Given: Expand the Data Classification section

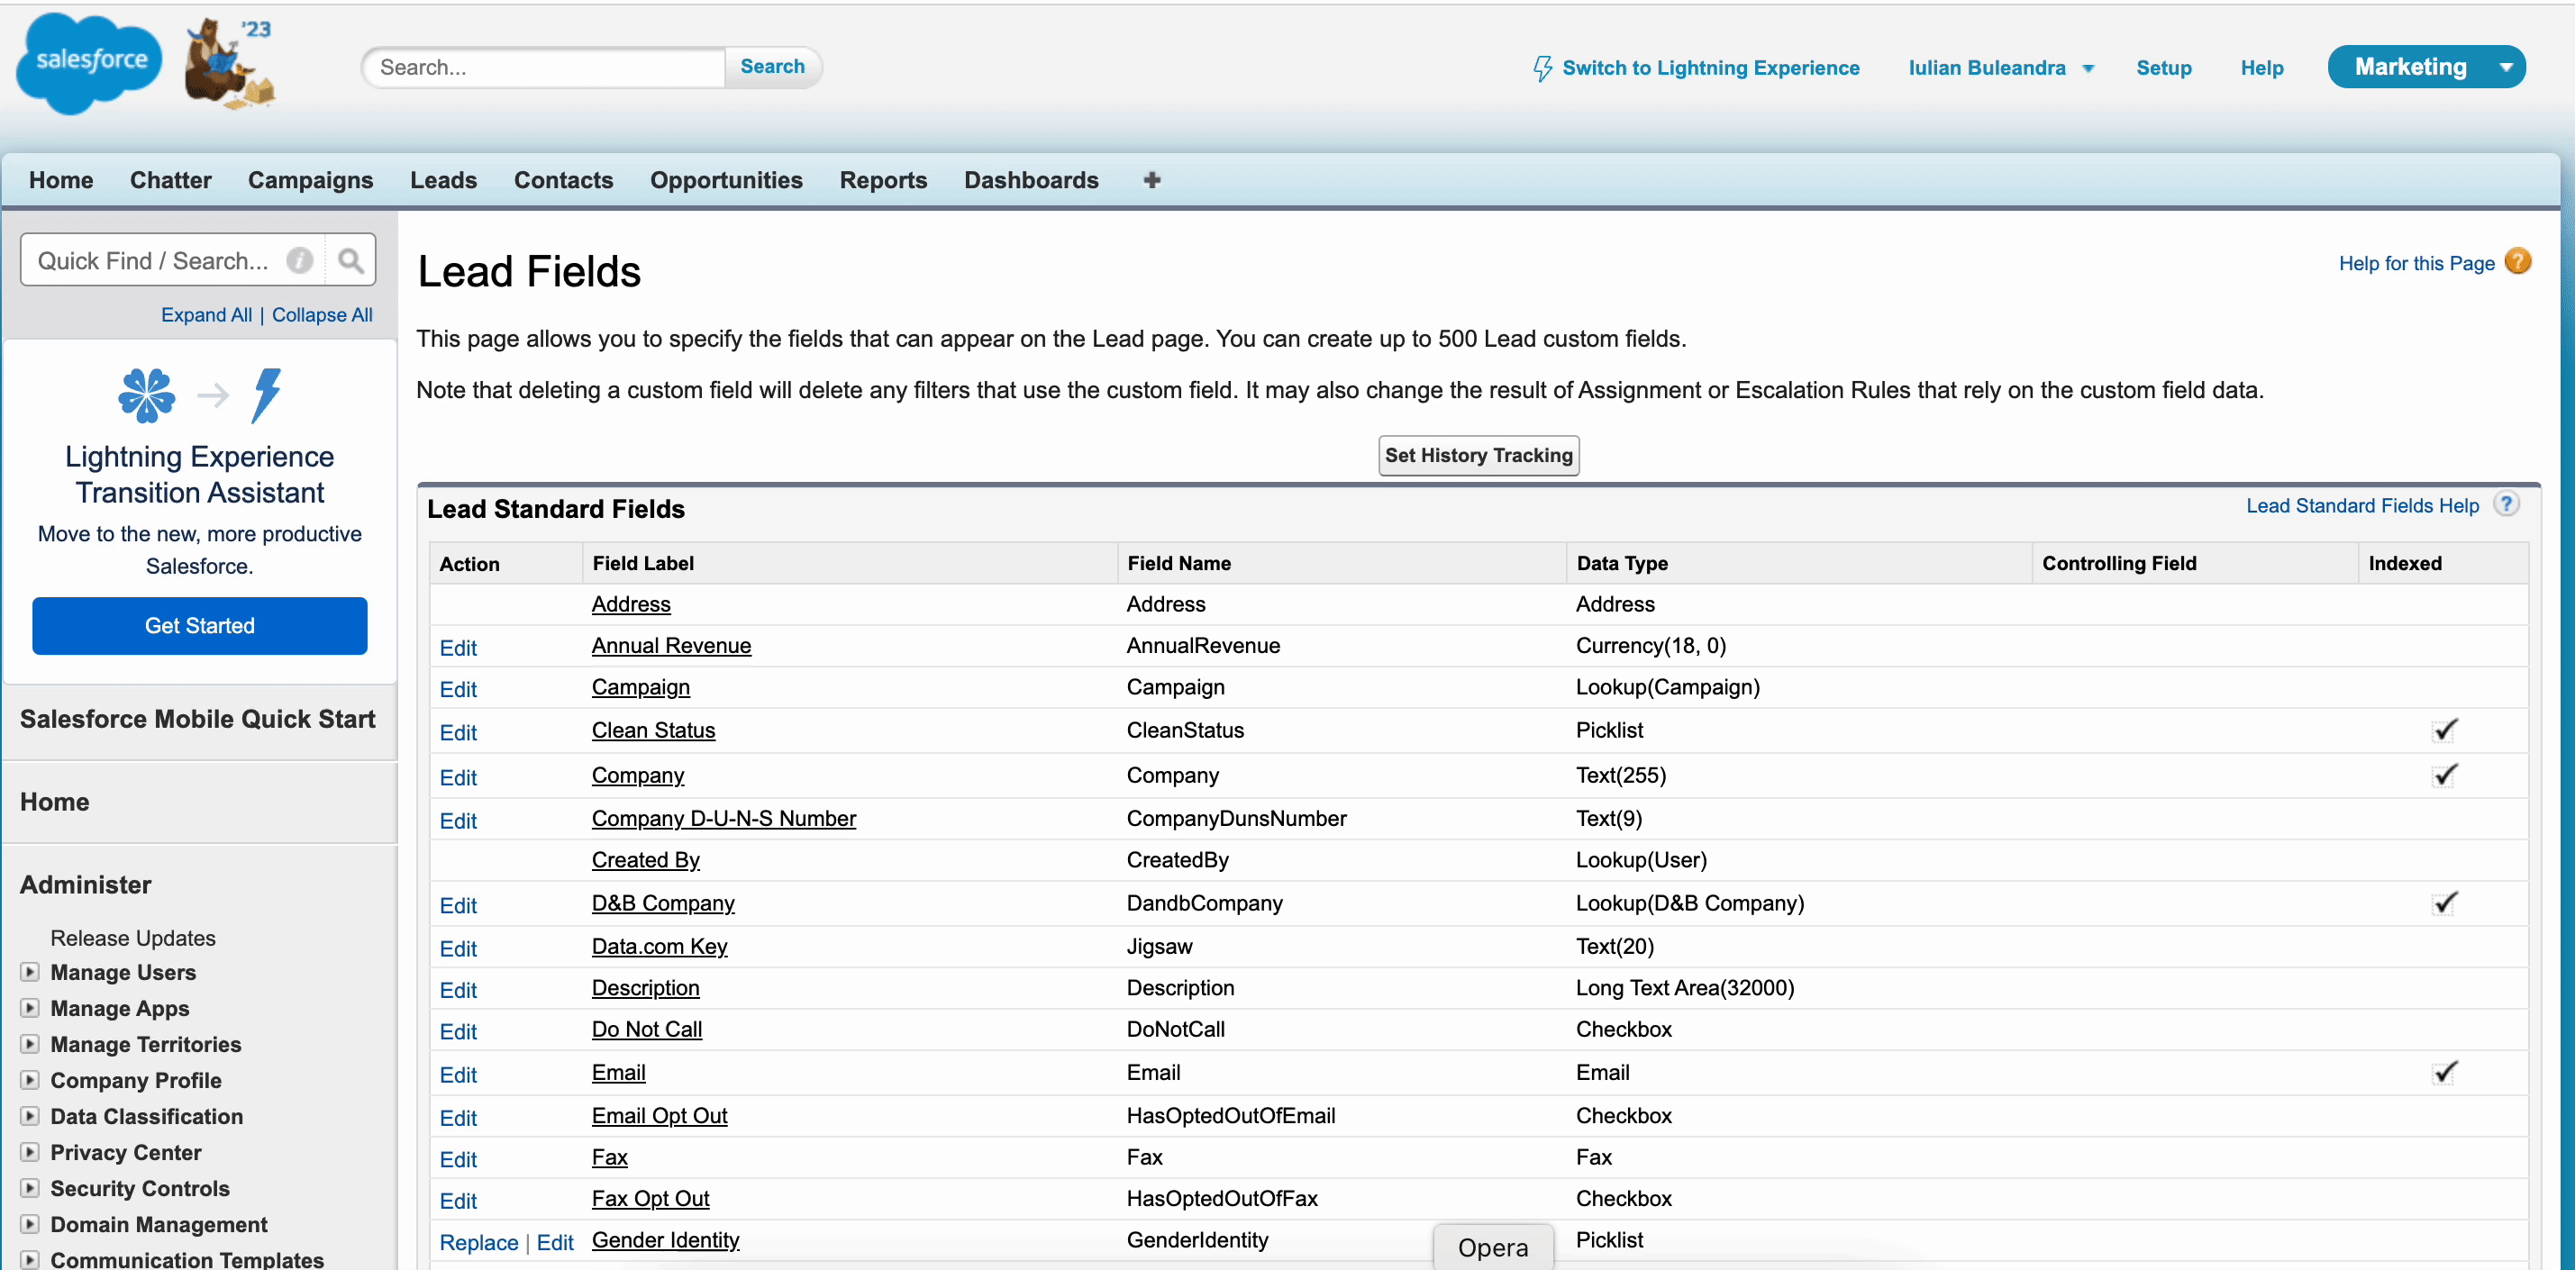Looking at the screenshot, I should point(31,1115).
